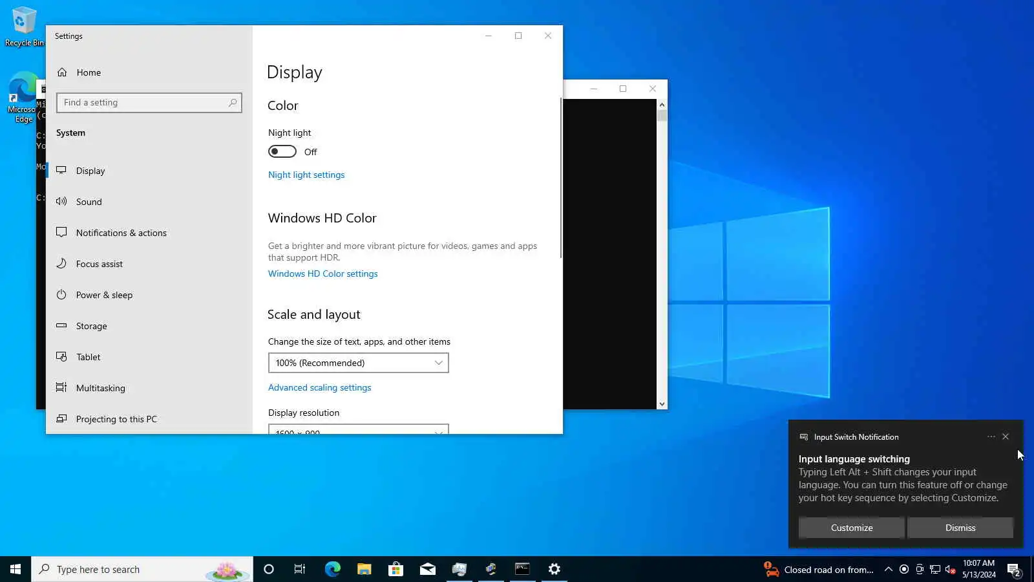Click the Settings window vertical scrollbar
The image size is (1034, 582).
pos(560,178)
